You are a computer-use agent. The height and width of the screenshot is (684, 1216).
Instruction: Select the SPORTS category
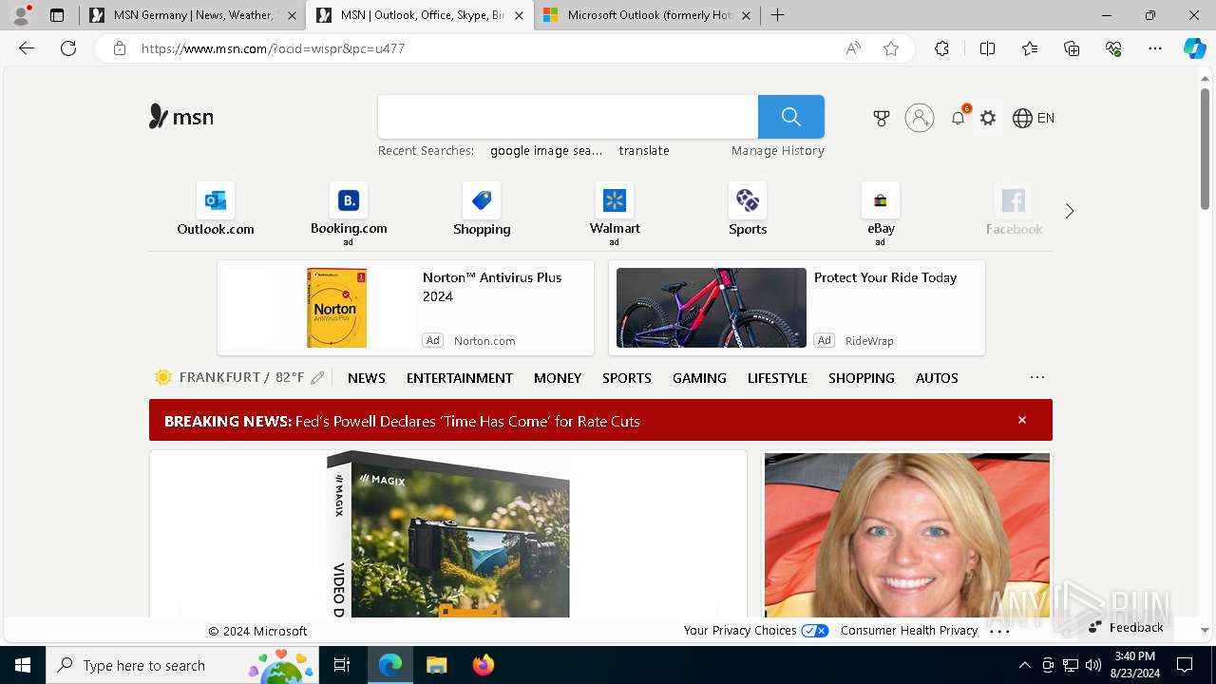pyautogui.click(x=627, y=378)
